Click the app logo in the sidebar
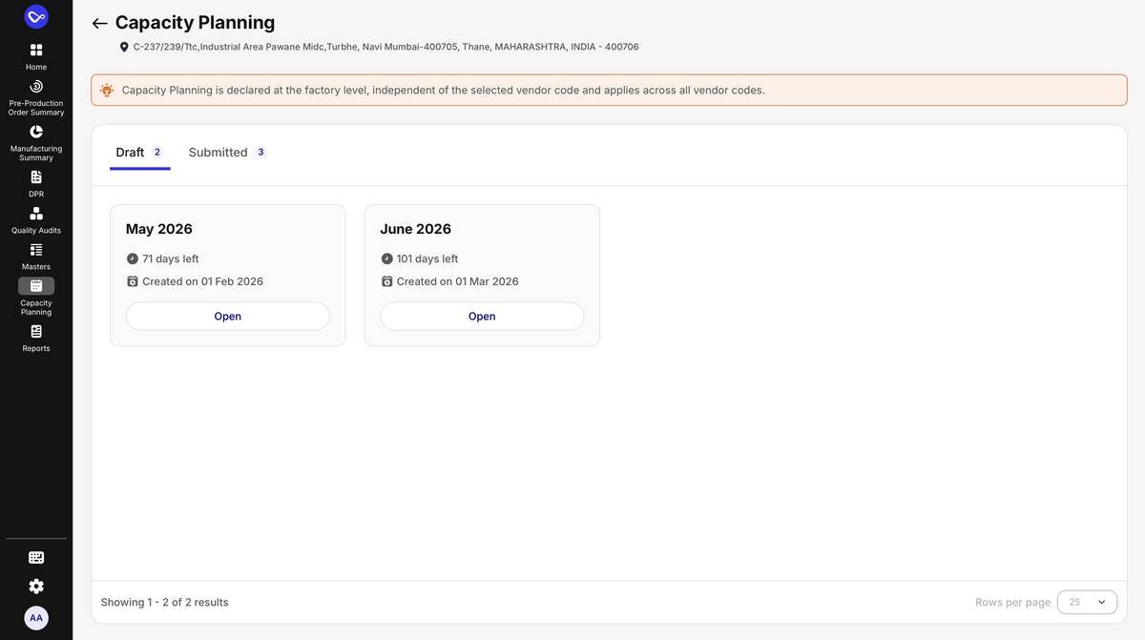 tap(36, 16)
